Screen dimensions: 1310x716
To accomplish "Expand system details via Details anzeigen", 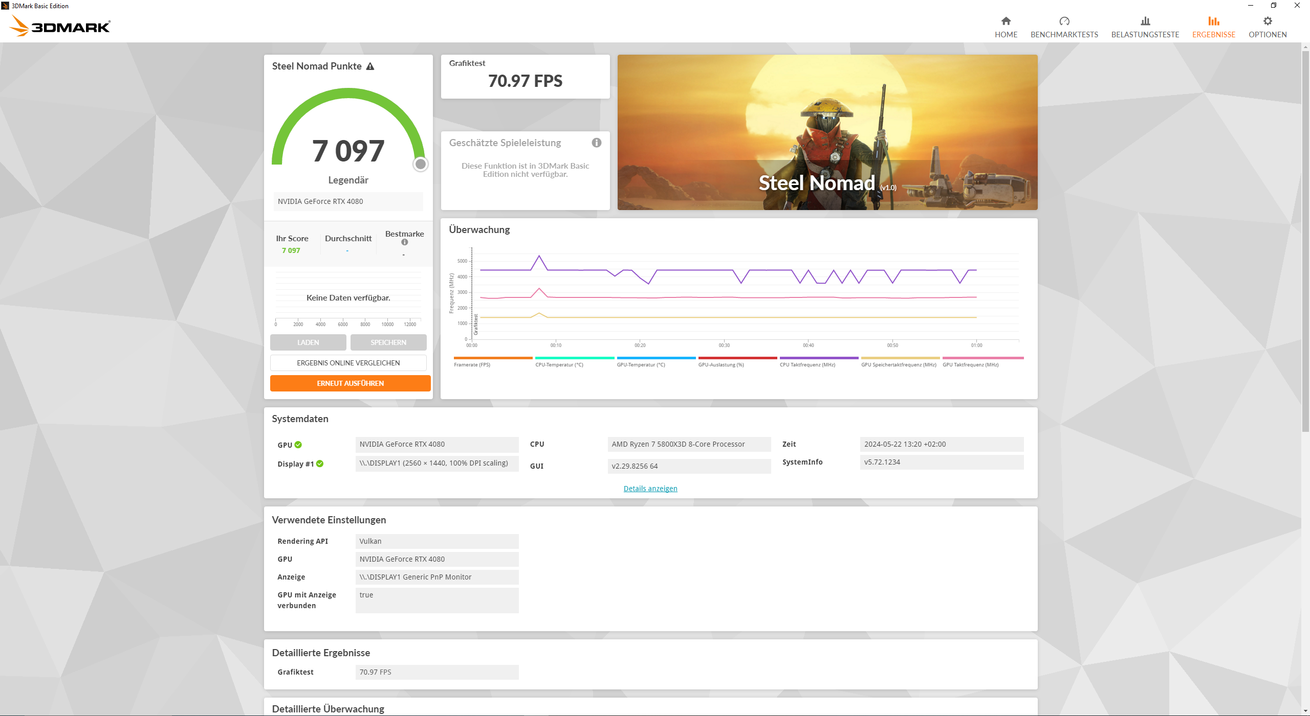I will click(x=650, y=489).
